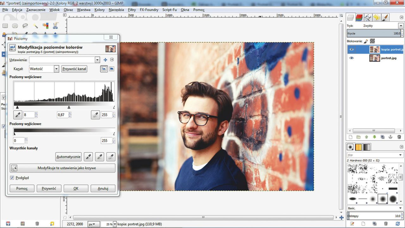Image resolution: width=405 pixels, height=228 pixels.
Task: Hide the kopia: portret.jpg layer
Action: 352,49
